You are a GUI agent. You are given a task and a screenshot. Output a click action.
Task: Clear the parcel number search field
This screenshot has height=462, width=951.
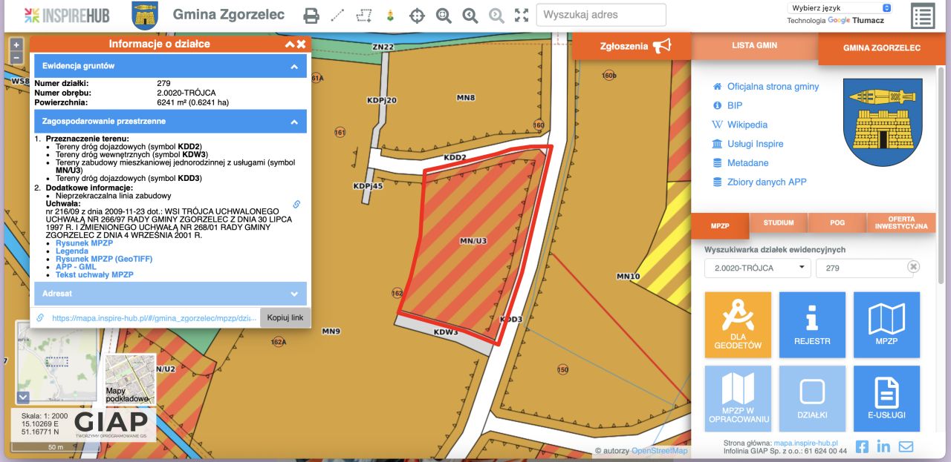pos(913,267)
